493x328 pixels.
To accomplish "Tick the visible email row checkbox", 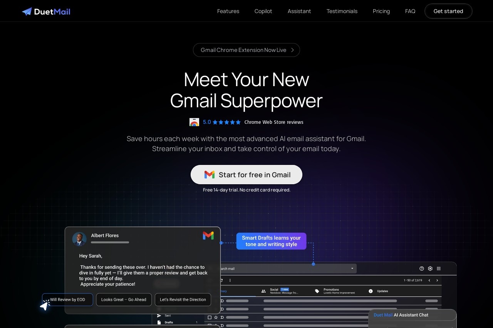I will coord(210,317).
